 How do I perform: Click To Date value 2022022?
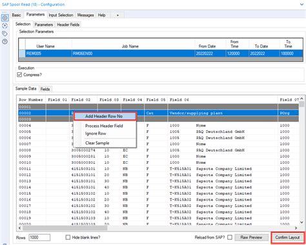click(x=264, y=54)
